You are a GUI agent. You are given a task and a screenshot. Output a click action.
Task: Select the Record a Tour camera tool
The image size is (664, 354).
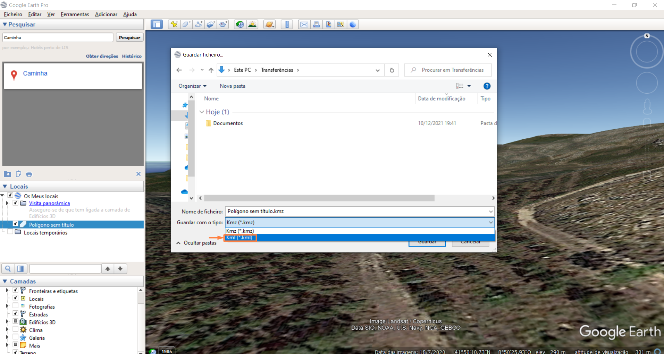[x=223, y=25]
